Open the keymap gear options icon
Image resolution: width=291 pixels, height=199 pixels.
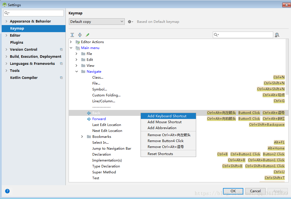pyautogui.click(x=130, y=22)
